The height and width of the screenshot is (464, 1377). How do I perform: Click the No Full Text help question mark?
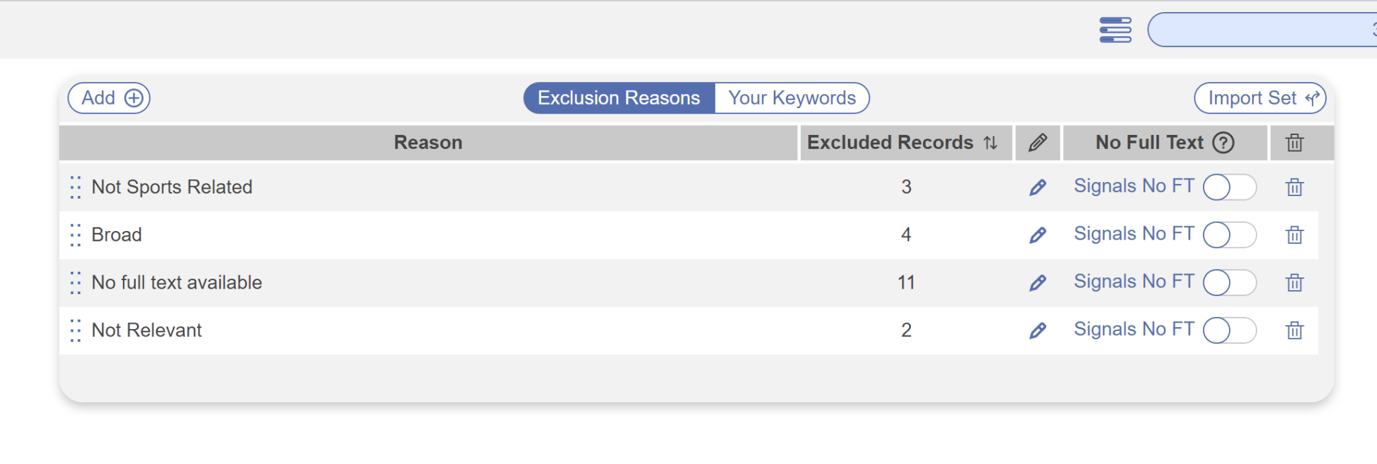(1223, 142)
